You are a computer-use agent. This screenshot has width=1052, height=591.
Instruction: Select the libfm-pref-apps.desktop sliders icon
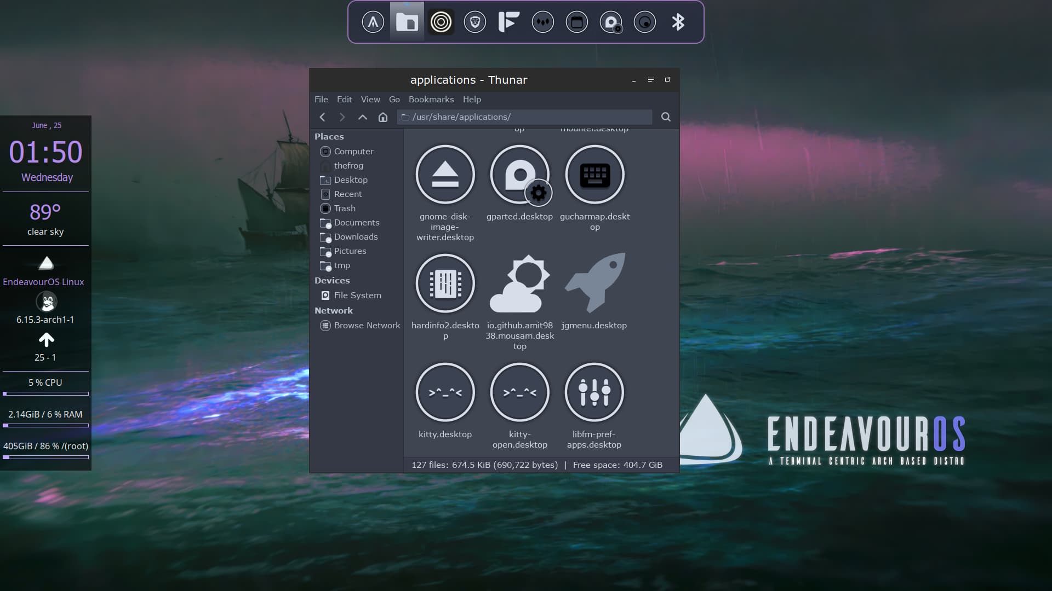[x=594, y=392]
